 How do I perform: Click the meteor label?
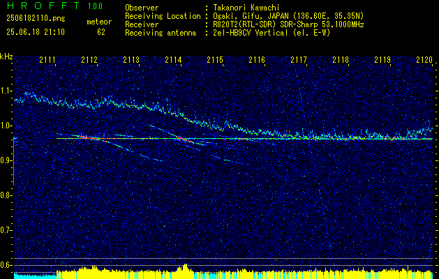click(99, 22)
